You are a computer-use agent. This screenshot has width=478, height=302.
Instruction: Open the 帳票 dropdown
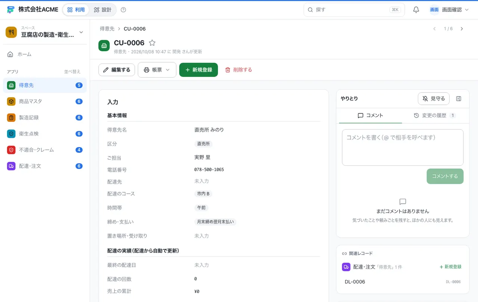157,70
